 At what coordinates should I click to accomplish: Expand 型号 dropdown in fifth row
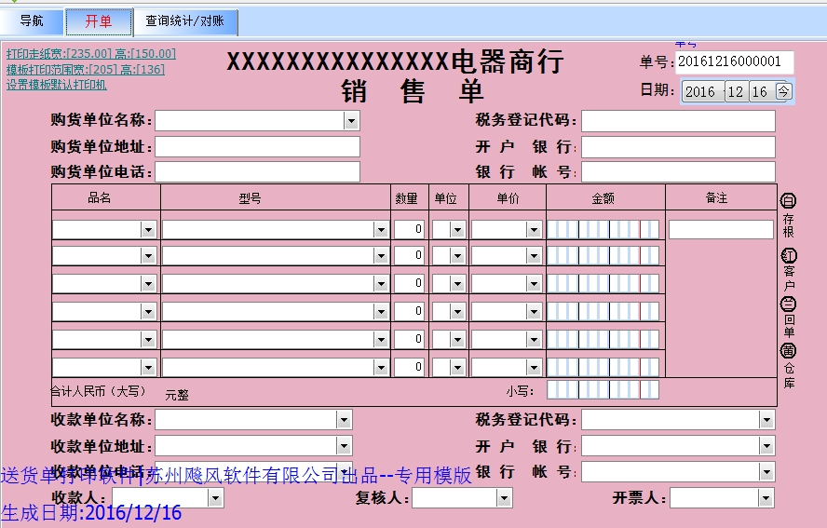tap(381, 339)
